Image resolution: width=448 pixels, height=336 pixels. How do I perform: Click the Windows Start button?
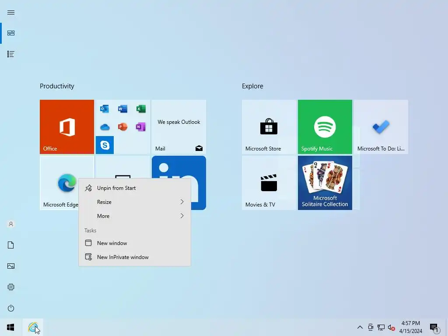click(x=11, y=327)
